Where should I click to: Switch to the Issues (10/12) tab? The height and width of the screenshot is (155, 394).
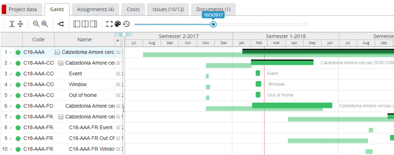(x=168, y=9)
